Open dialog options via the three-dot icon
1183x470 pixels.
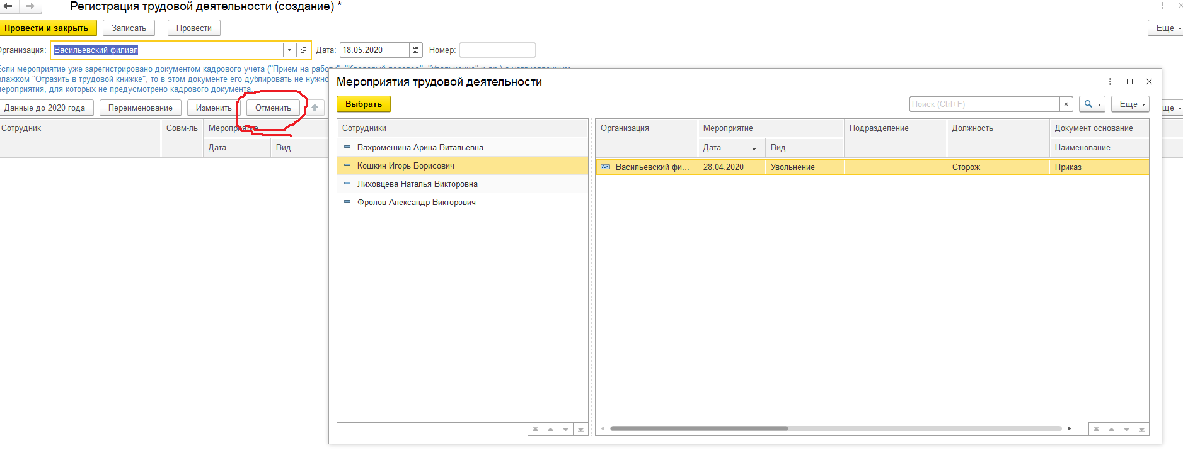point(1110,82)
